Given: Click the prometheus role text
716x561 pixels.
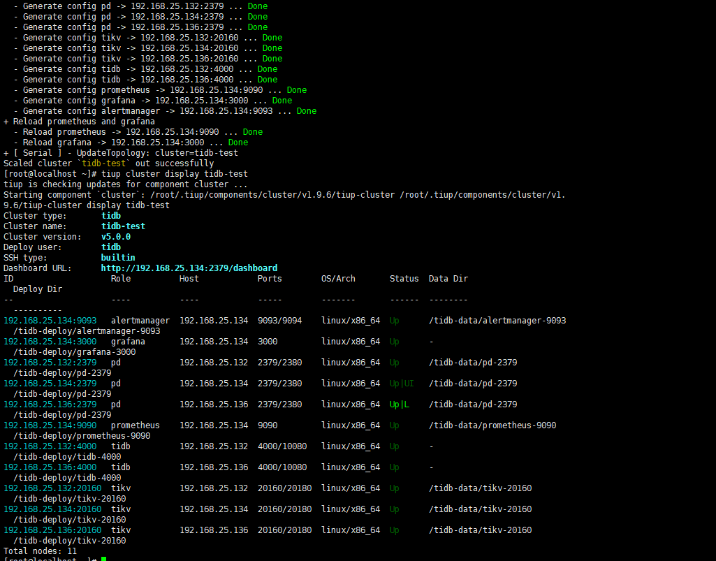Looking at the screenshot, I should [x=135, y=425].
